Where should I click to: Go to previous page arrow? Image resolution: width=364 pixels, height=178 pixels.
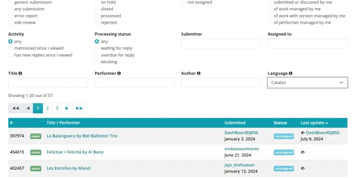[28, 108]
